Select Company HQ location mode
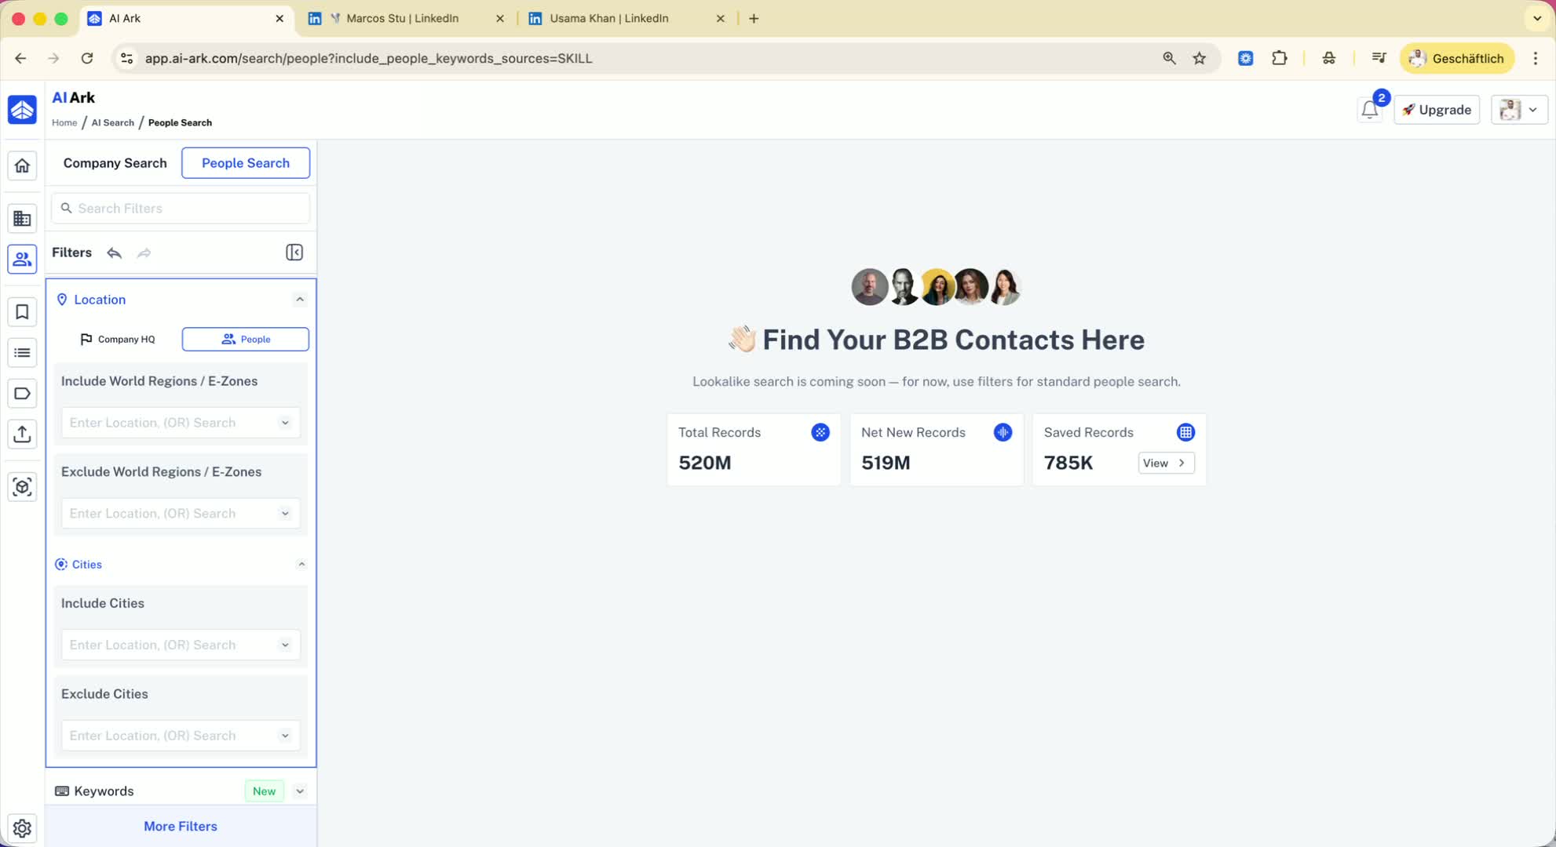 (118, 339)
